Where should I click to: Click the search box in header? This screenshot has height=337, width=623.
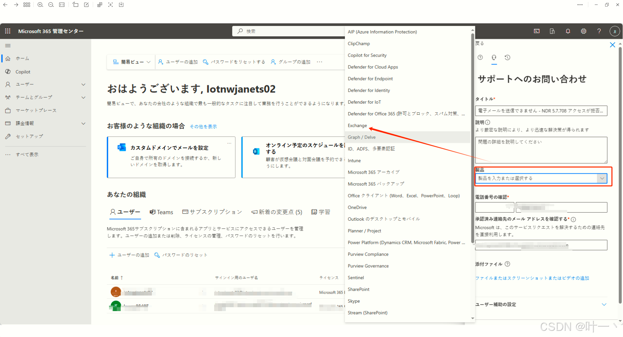tap(288, 31)
